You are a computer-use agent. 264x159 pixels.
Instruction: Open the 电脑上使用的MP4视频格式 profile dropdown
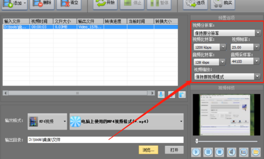[127, 121]
